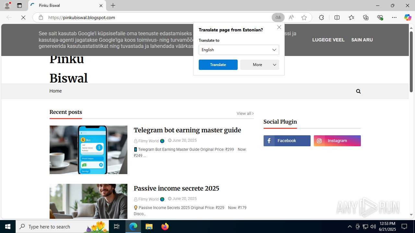Open the Favorites list
The image size is (415, 233).
tap(351, 17)
